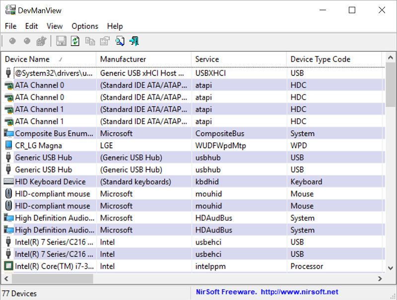Click the horizontal scrollbar left arrow

coord(6,279)
